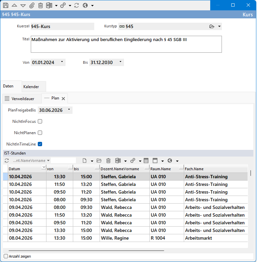Image resolution: width=257 pixels, height=262 pixels.
Task: Open the Von date dropdown
Action: (62, 62)
